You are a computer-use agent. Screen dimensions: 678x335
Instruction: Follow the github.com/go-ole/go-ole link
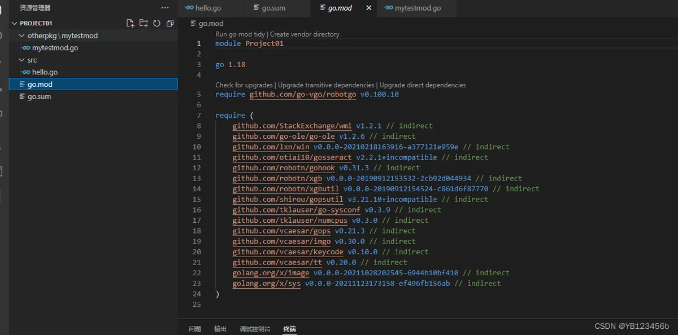tap(284, 136)
